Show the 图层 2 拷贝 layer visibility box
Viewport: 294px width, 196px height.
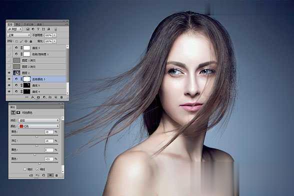click(9, 66)
